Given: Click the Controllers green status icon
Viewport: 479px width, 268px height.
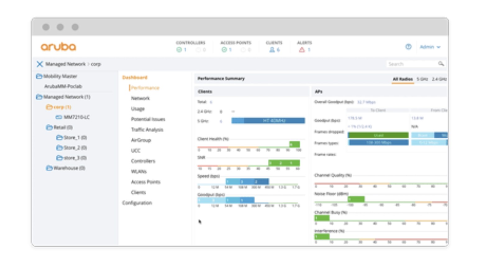Looking at the screenshot, I should click(179, 50).
